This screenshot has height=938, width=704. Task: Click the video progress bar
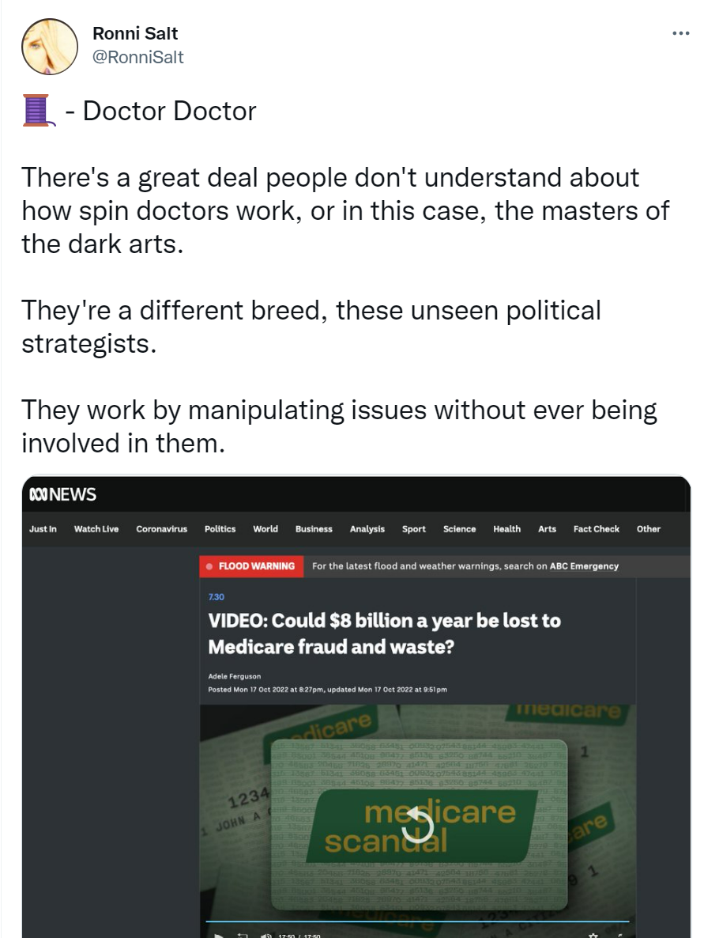tap(417, 921)
